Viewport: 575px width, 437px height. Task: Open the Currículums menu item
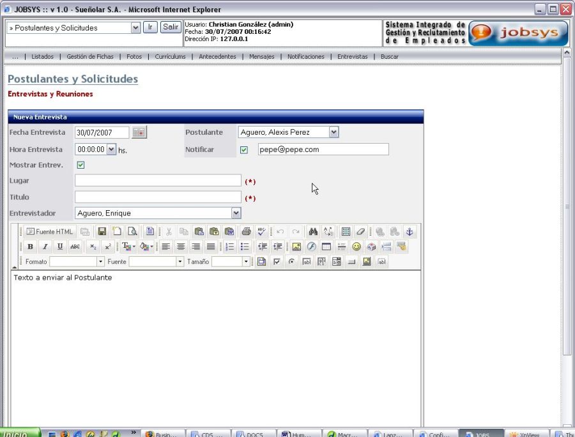click(x=170, y=57)
